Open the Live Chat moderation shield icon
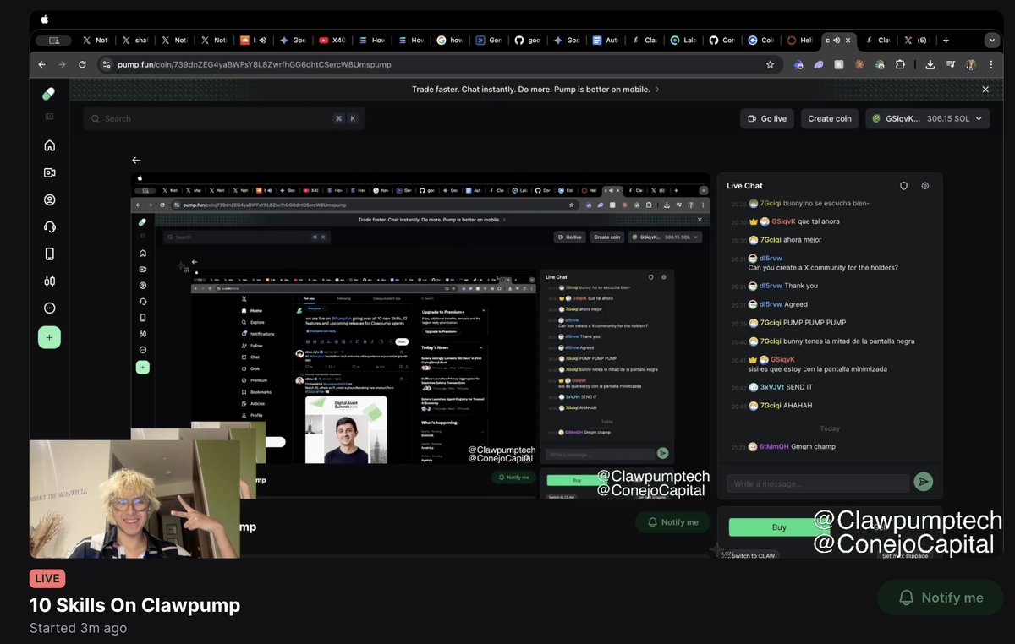The width and height of the screenshot is (1015, 644). click(x=903, y=185)
